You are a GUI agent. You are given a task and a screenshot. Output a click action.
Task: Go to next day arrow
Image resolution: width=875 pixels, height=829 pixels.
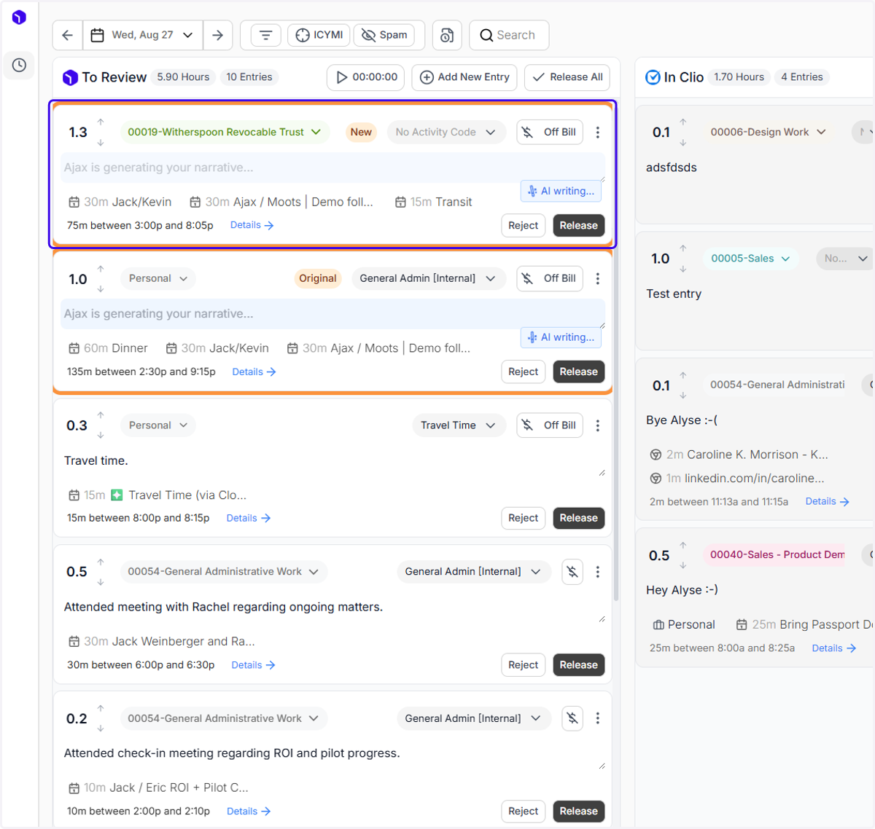click(x=217, y=35)
